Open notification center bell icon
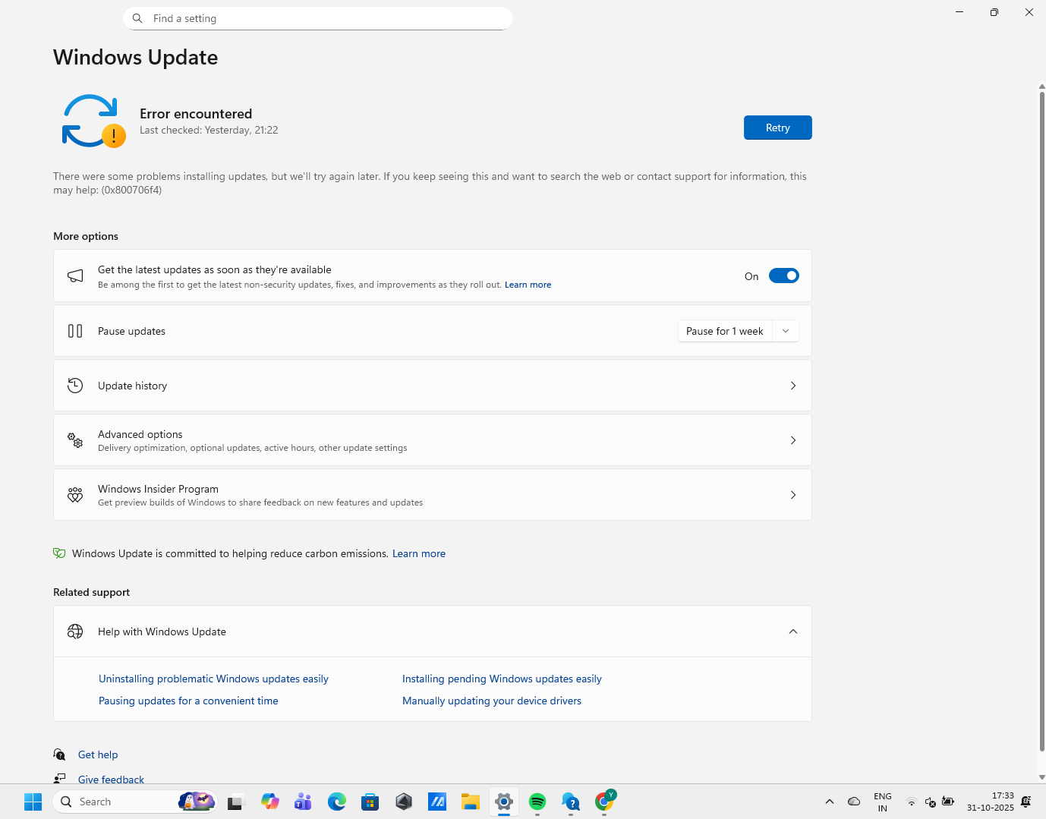Image resolution: width=1046 pixels, height=819 pixels. click(1026, 802)
